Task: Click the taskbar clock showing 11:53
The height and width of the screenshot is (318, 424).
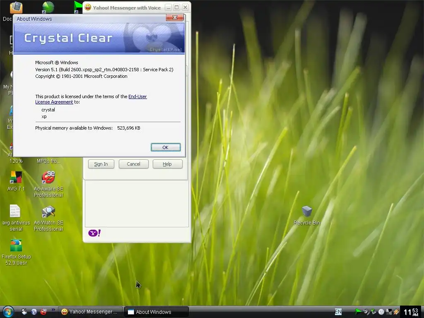Action: 411,312
